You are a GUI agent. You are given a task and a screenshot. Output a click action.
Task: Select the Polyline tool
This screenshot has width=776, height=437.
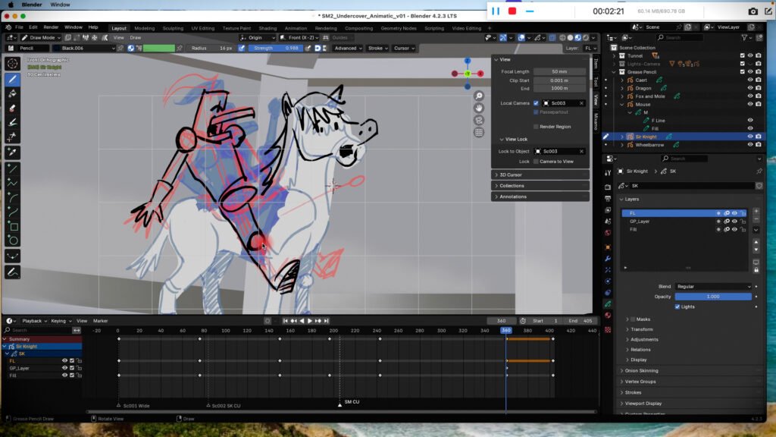coord(13,184)
